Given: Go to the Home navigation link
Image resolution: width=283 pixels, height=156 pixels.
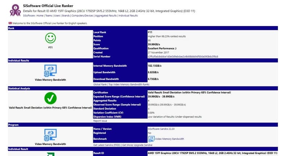Looking at the screenshot, I should point(40,16).
